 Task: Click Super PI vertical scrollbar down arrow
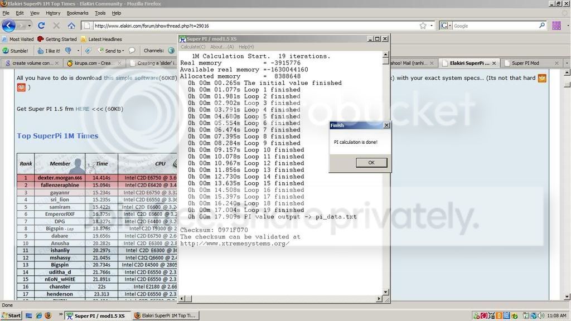click(x=386, y=292)
